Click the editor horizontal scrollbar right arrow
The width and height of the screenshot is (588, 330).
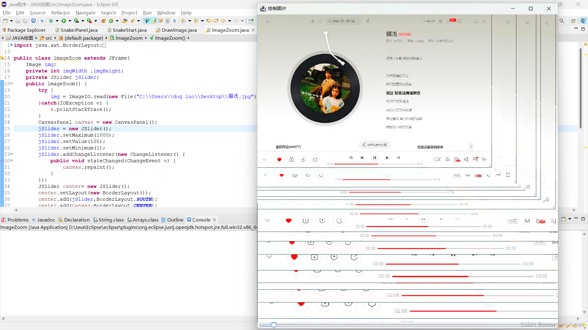point(574,210)
